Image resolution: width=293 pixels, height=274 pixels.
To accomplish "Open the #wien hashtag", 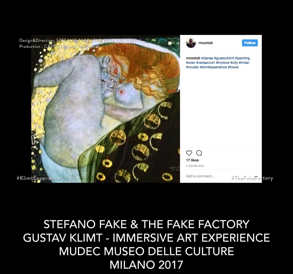I will click(x=191, y=63).
